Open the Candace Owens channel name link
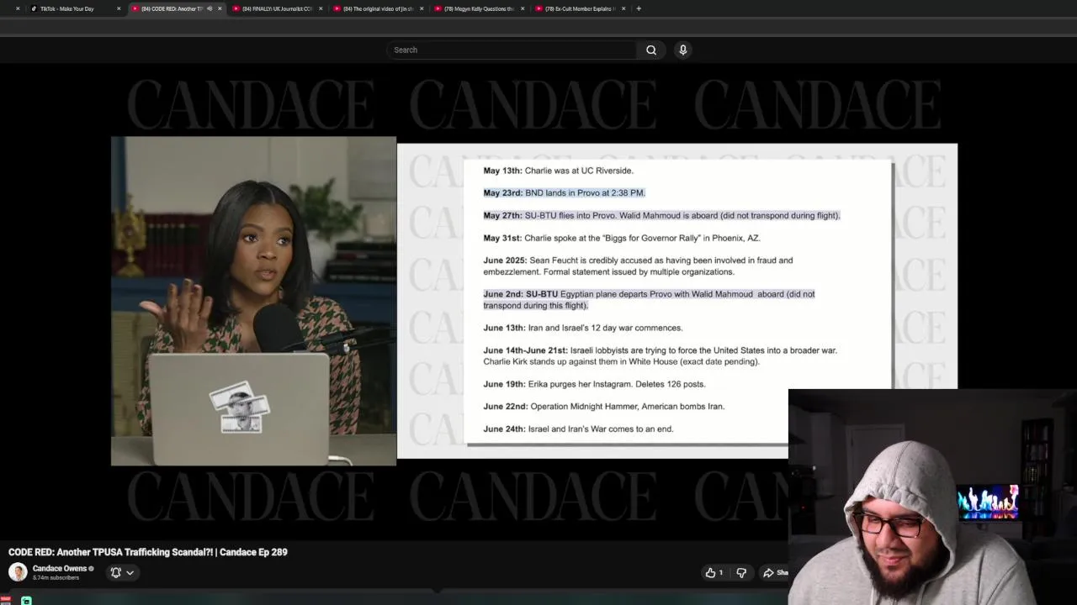This screenshot has width=1077, height=605. (x=60, y=568)
